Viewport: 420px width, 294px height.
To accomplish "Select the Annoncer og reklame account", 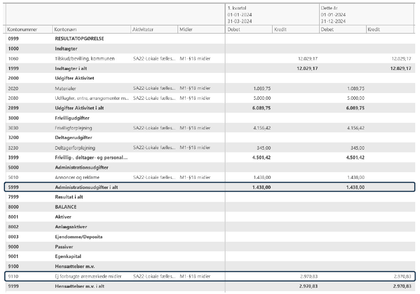I will pos(77,177).
